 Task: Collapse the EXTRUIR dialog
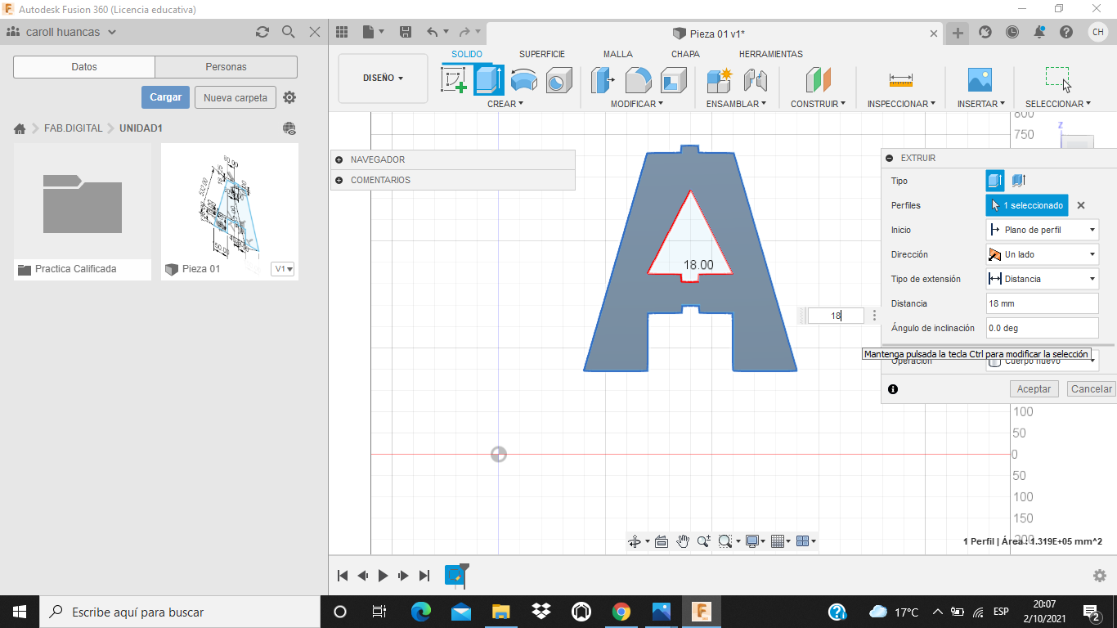pos(890,158)
